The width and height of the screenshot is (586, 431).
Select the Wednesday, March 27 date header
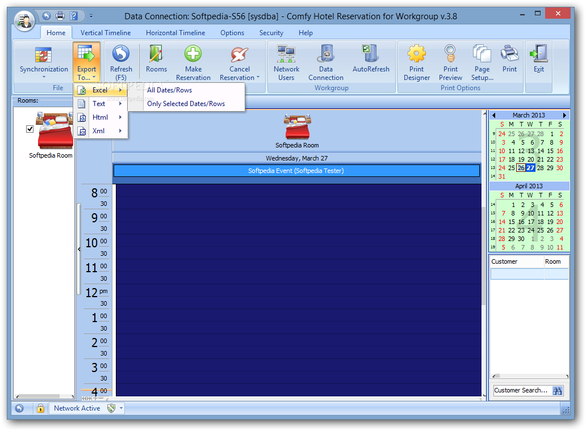click(297, 158)
